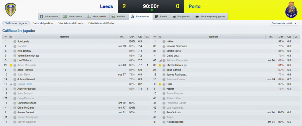
Task: Click Aiden McGeady's yellow card icon
Action: point(11,65)
